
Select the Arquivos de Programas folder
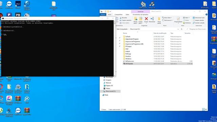133,42
